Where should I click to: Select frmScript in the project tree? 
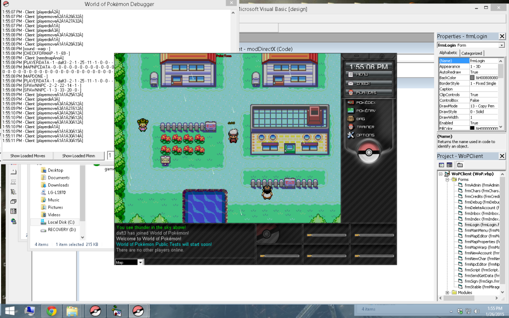pos(479,270)
